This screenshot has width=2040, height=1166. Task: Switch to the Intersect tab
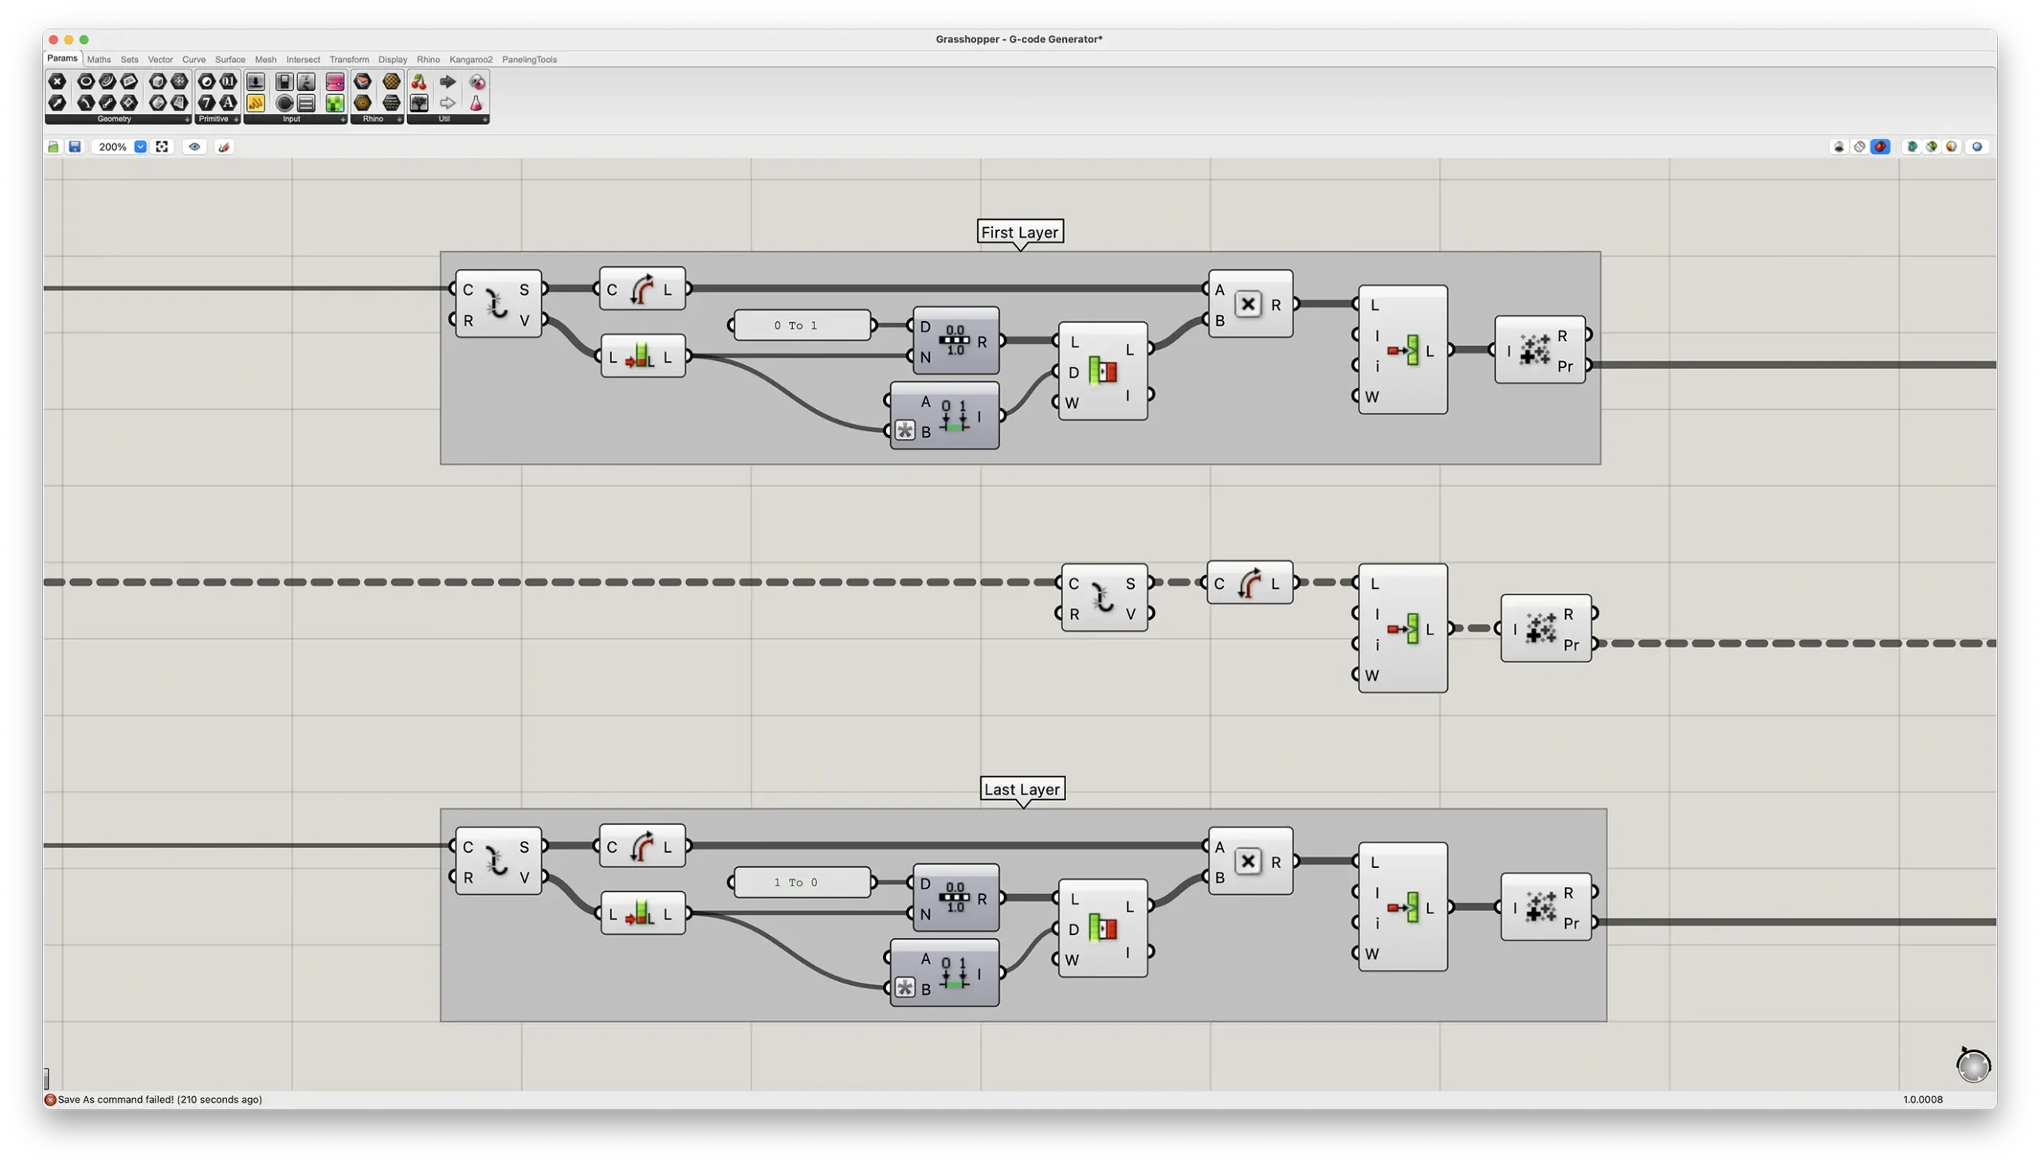point(303,59)
